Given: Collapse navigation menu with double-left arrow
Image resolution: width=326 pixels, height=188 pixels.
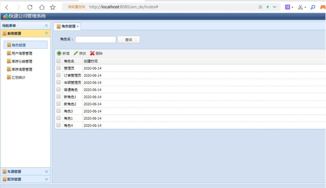Looking at the screenshot, I should (x=46, y=25).
